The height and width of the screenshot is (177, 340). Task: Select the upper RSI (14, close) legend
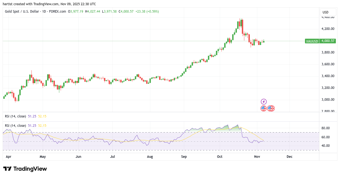click(x=15, y=116)
